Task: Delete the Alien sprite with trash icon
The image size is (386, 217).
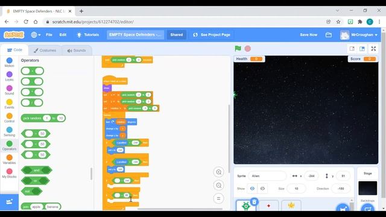Action: tap(255, 202)
